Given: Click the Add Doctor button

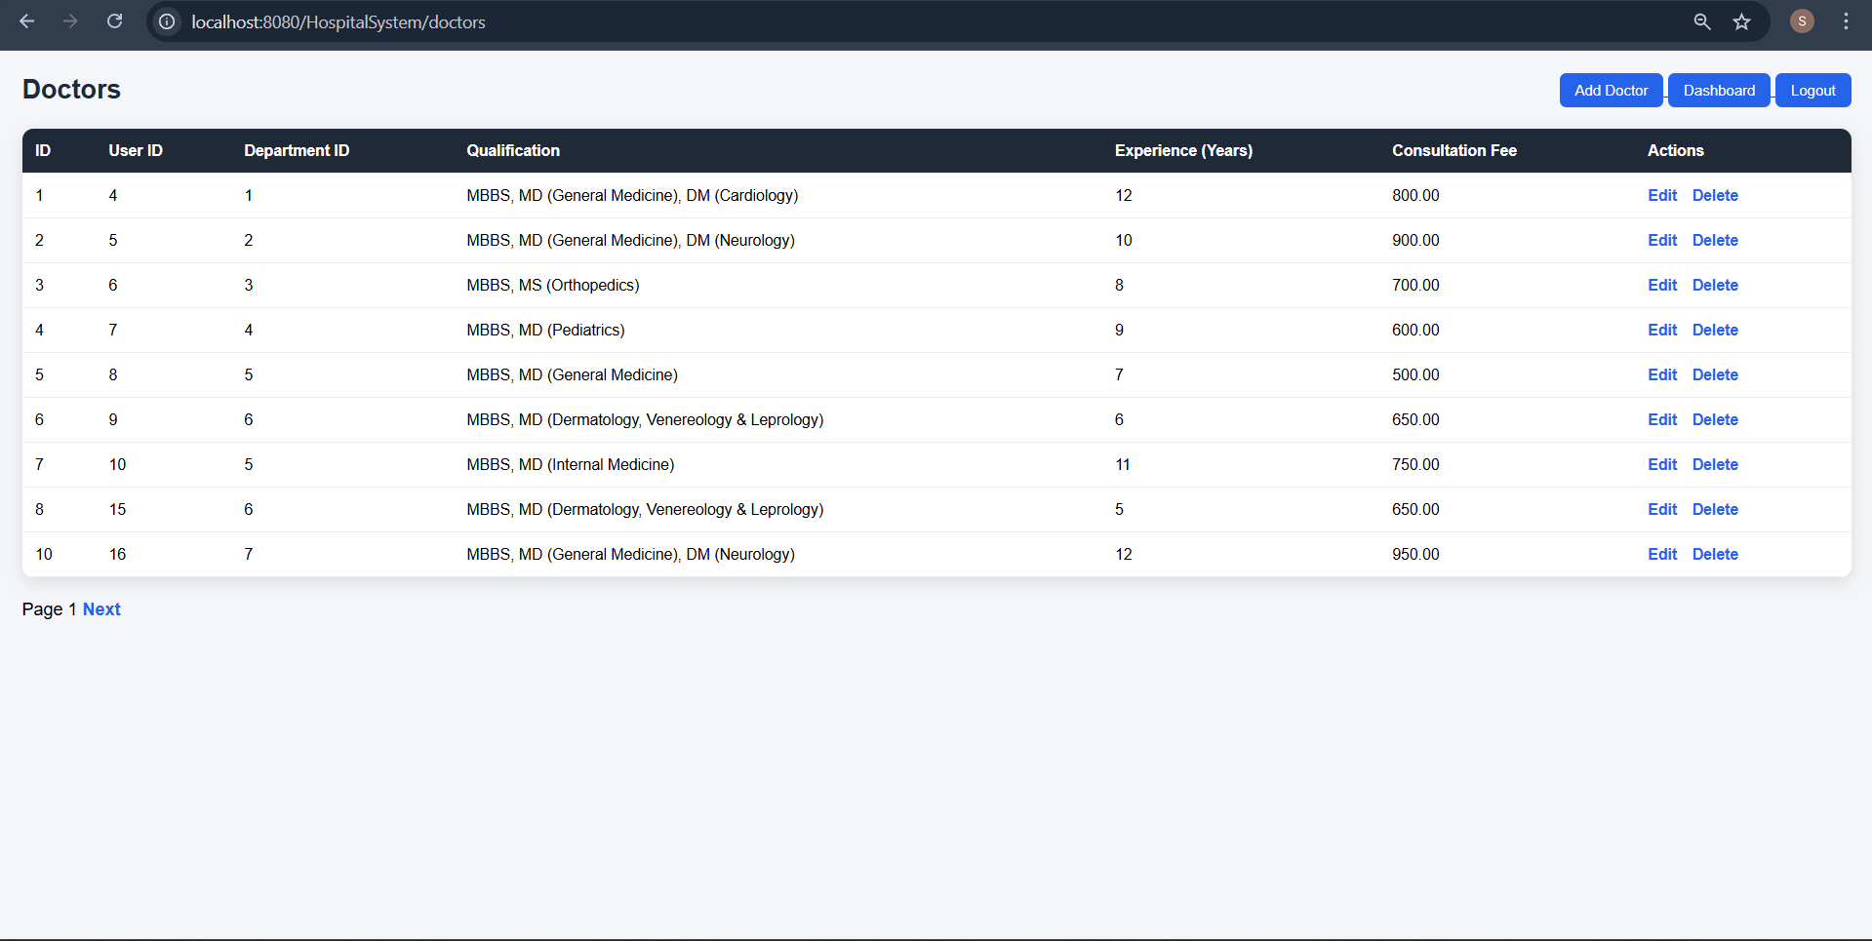Looking at the screenshot, I should (x=1611, y=91).
